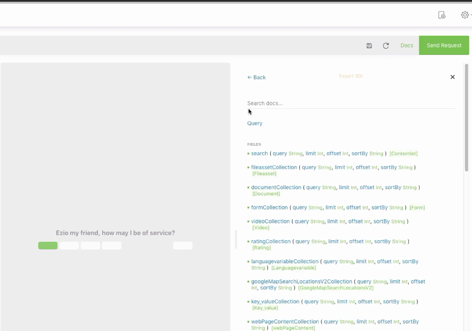Click the Export SDL link
472x331 pixels.
point(351,76)
